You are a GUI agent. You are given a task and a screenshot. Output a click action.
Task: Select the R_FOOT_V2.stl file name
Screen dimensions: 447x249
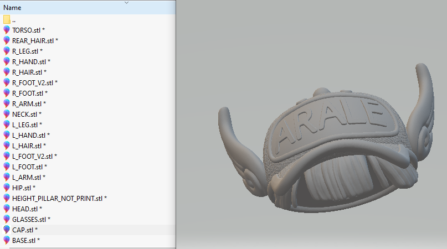tap(35, 83)
